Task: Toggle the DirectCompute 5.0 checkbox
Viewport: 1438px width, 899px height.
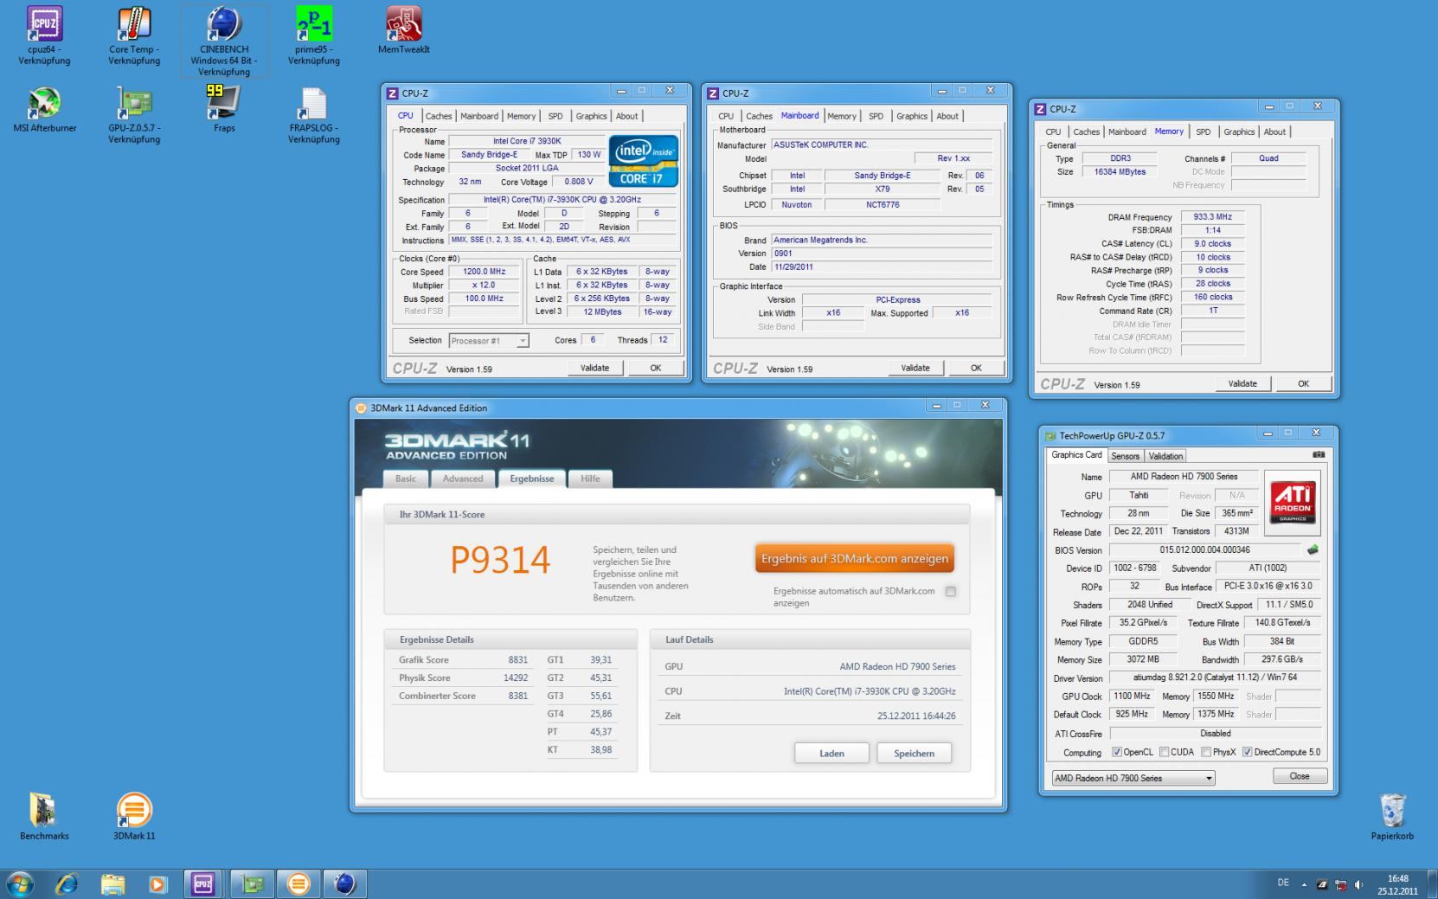Action: pos(1248,752)
